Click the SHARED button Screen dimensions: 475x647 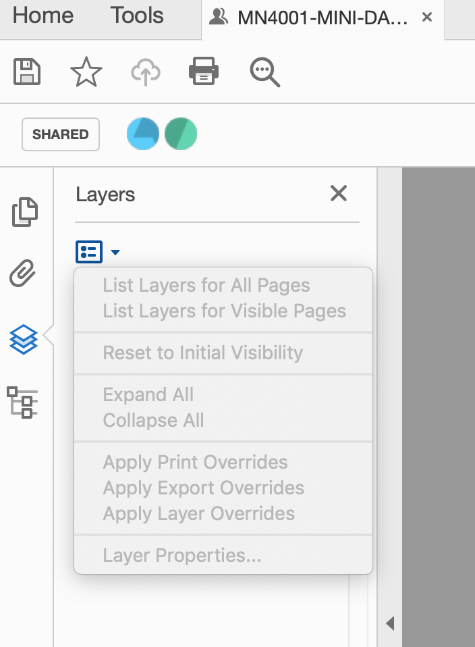pos(60,134)
